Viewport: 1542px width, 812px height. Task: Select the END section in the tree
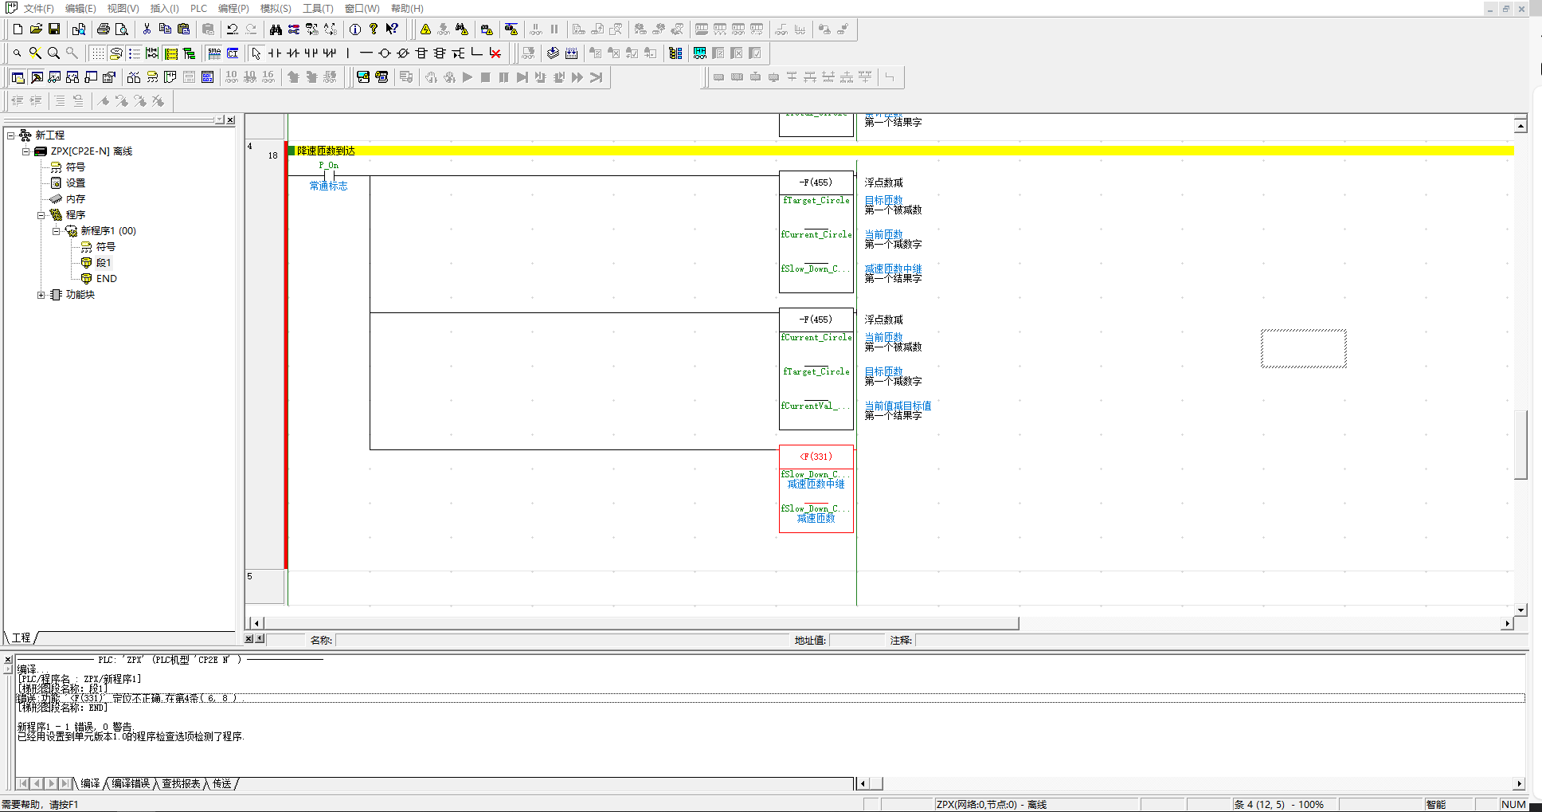coord(106,279)
